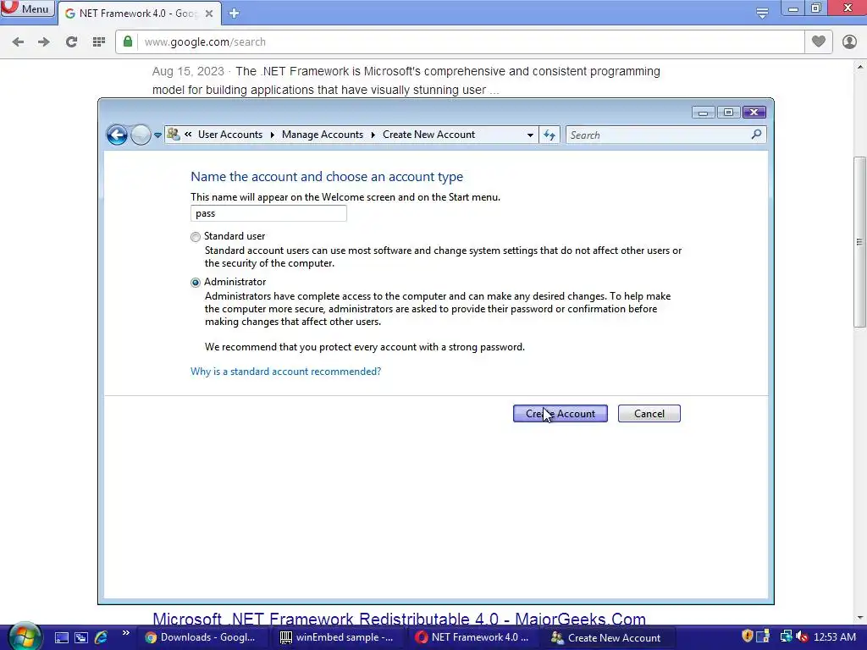Open Opera tab menu icon near window controls
The height and width of the screenshot is (650, 867).
coord(762,13)
